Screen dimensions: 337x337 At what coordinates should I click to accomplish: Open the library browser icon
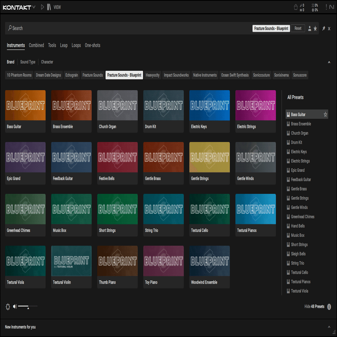pyautogui.click(x=49, y=7)
